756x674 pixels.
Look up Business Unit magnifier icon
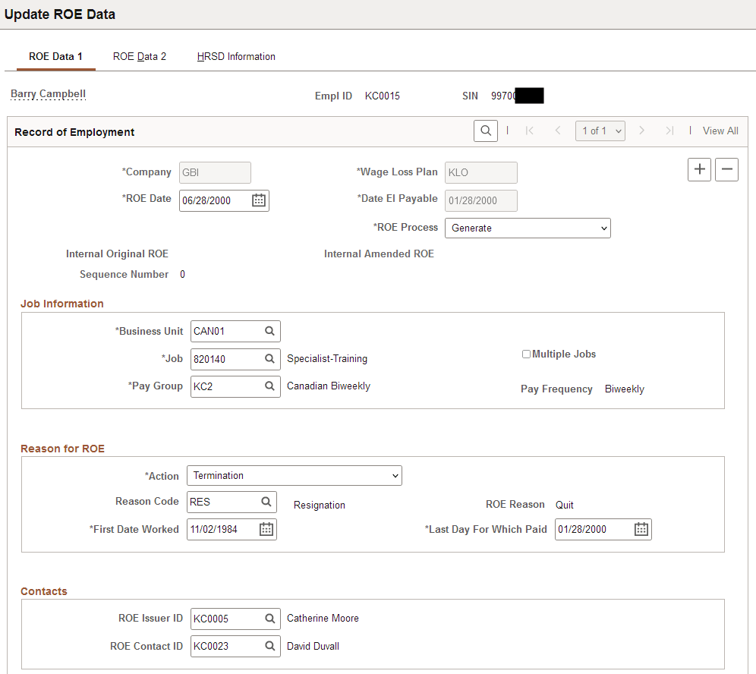(269, 331)
